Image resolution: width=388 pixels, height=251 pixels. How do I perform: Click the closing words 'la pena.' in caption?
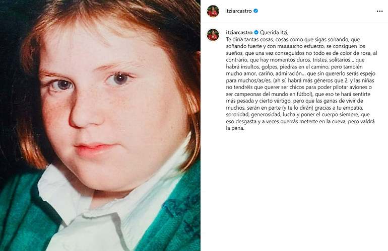coord(235,128)
